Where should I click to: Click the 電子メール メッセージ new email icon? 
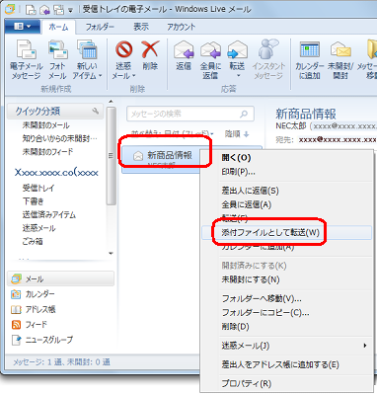click(x=26, y=49)
